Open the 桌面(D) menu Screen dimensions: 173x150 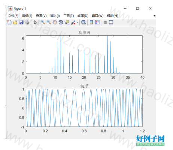(x=83, y=16)
